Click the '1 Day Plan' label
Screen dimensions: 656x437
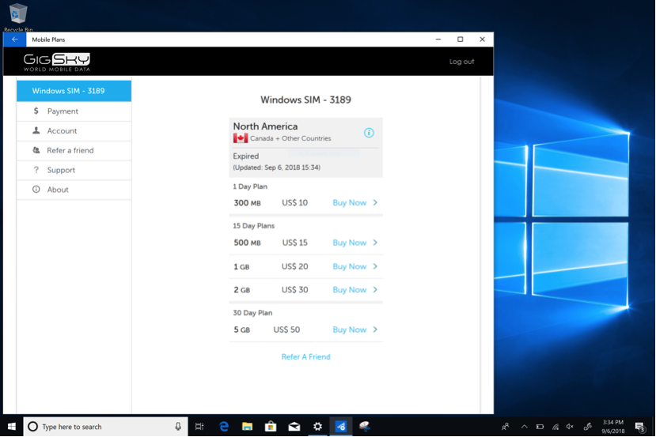pos(250,186)
